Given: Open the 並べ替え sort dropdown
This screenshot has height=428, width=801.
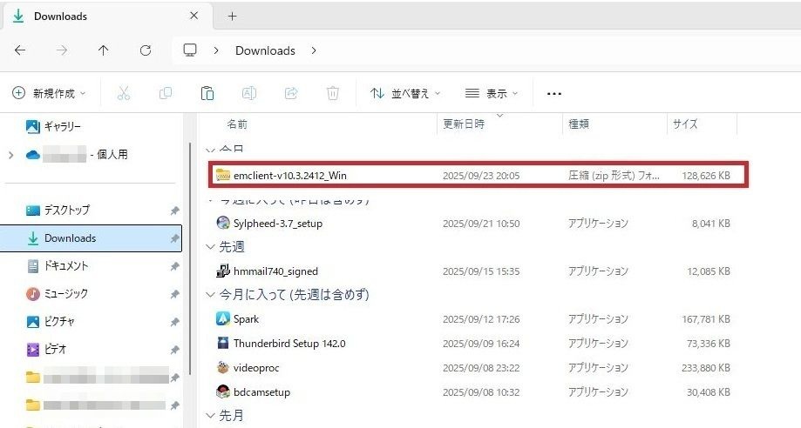Looking at the screenshot, I should [405, 93].
